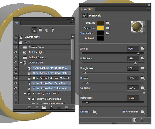Select Outer Stroke Extrusion Material row

click(45, 78)
